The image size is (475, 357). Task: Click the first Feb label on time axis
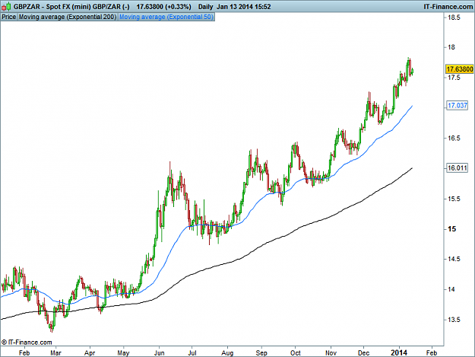(24, 353)
